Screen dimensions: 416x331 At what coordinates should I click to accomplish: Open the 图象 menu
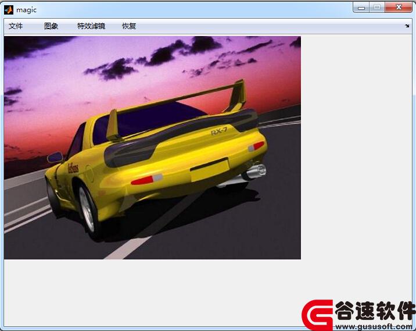click(51, 26)
